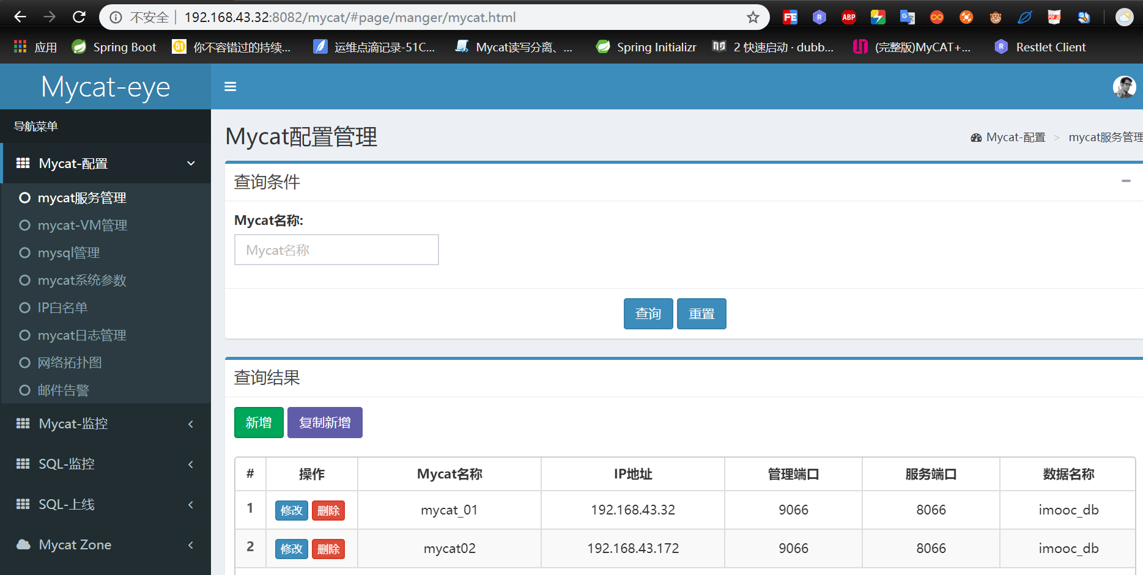Click the purple R Restlet extension icon
Viewport: 1143px width, 575px height.
819,17
